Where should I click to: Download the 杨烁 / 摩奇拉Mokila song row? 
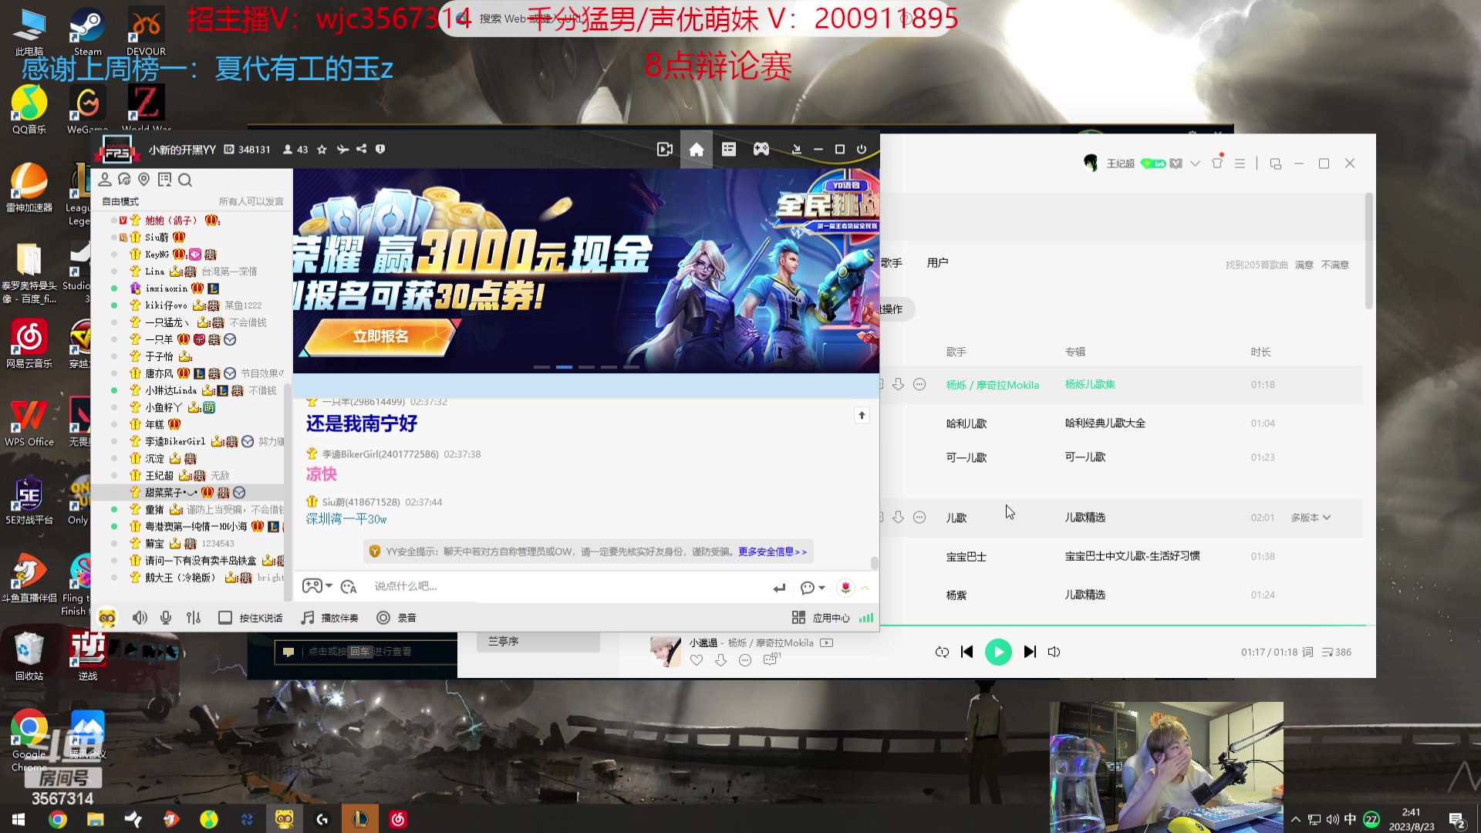click(898, 384)
